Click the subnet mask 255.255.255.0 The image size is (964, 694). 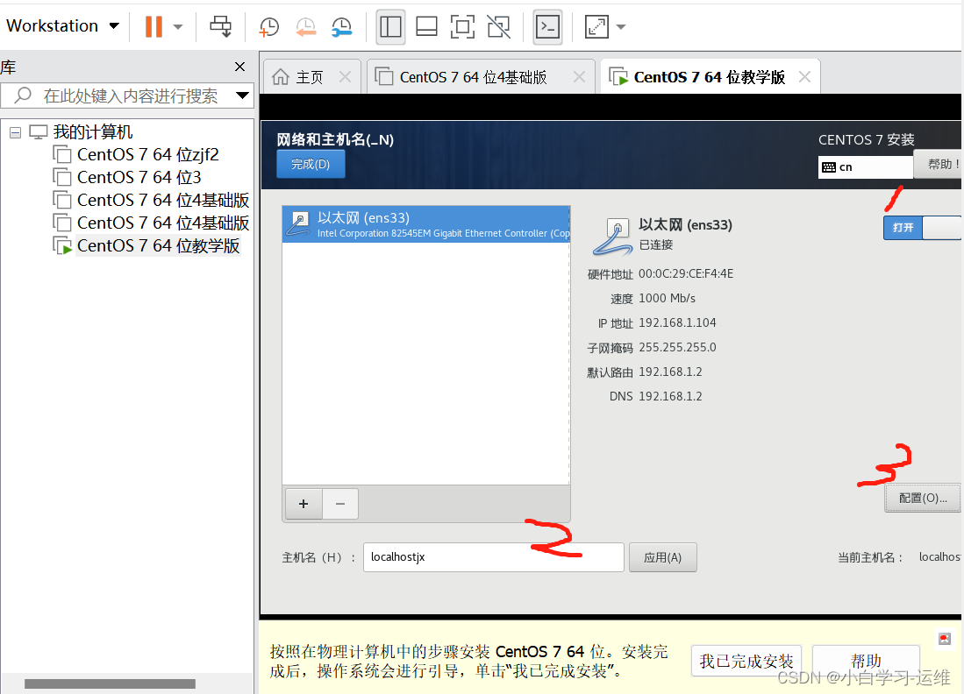677,348
